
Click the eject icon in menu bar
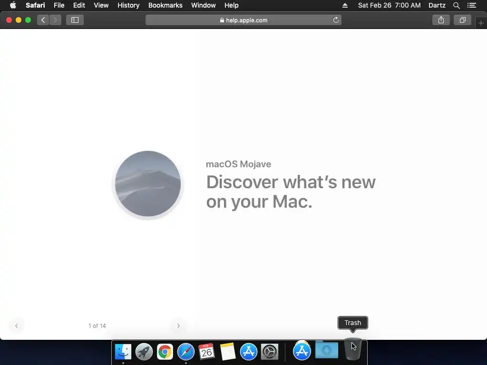345,5
